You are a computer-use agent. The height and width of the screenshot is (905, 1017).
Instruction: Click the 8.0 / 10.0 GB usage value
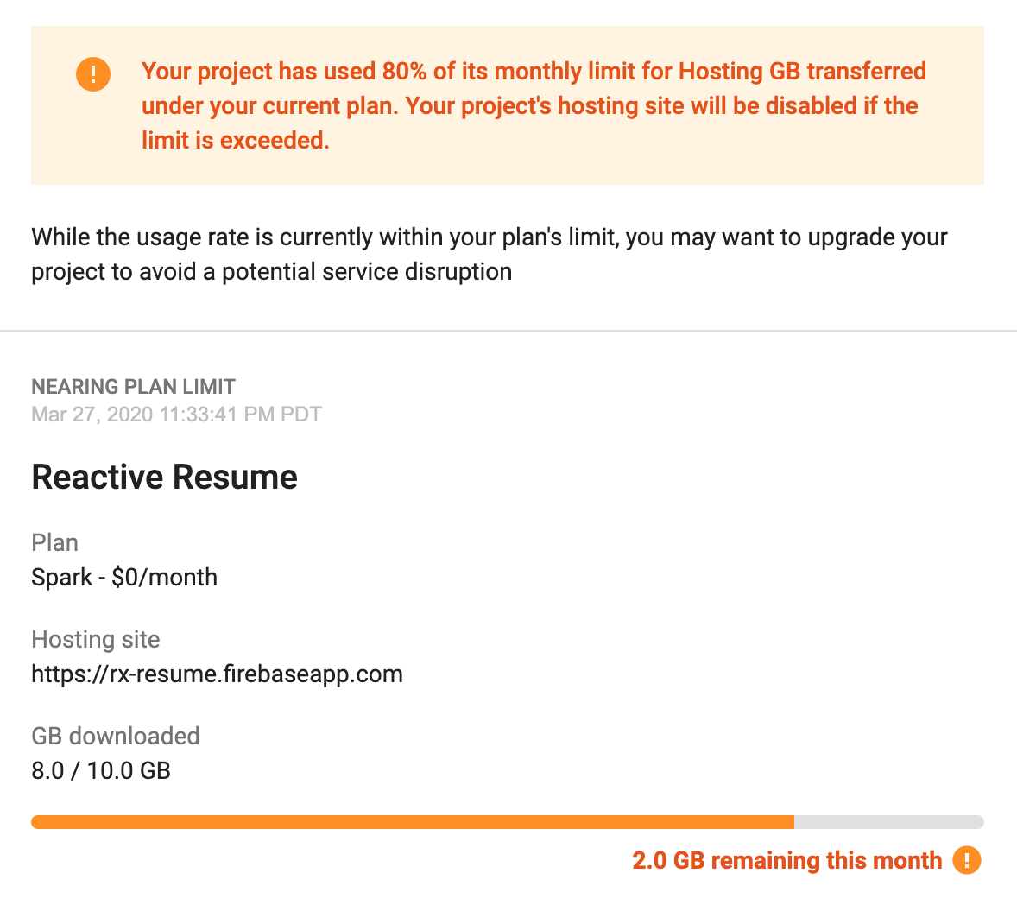point(100,770)
